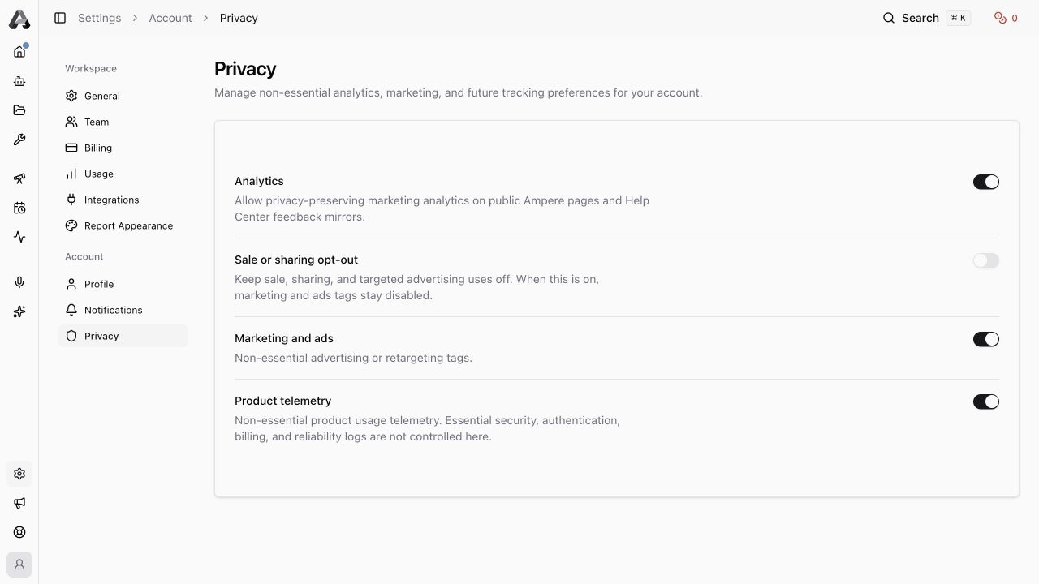Open the home icon in left rail

(19, 52)
